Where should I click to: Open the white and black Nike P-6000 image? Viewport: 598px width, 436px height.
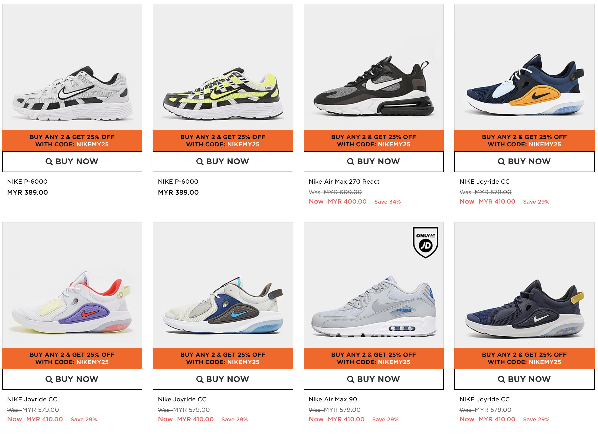[72, 67]
